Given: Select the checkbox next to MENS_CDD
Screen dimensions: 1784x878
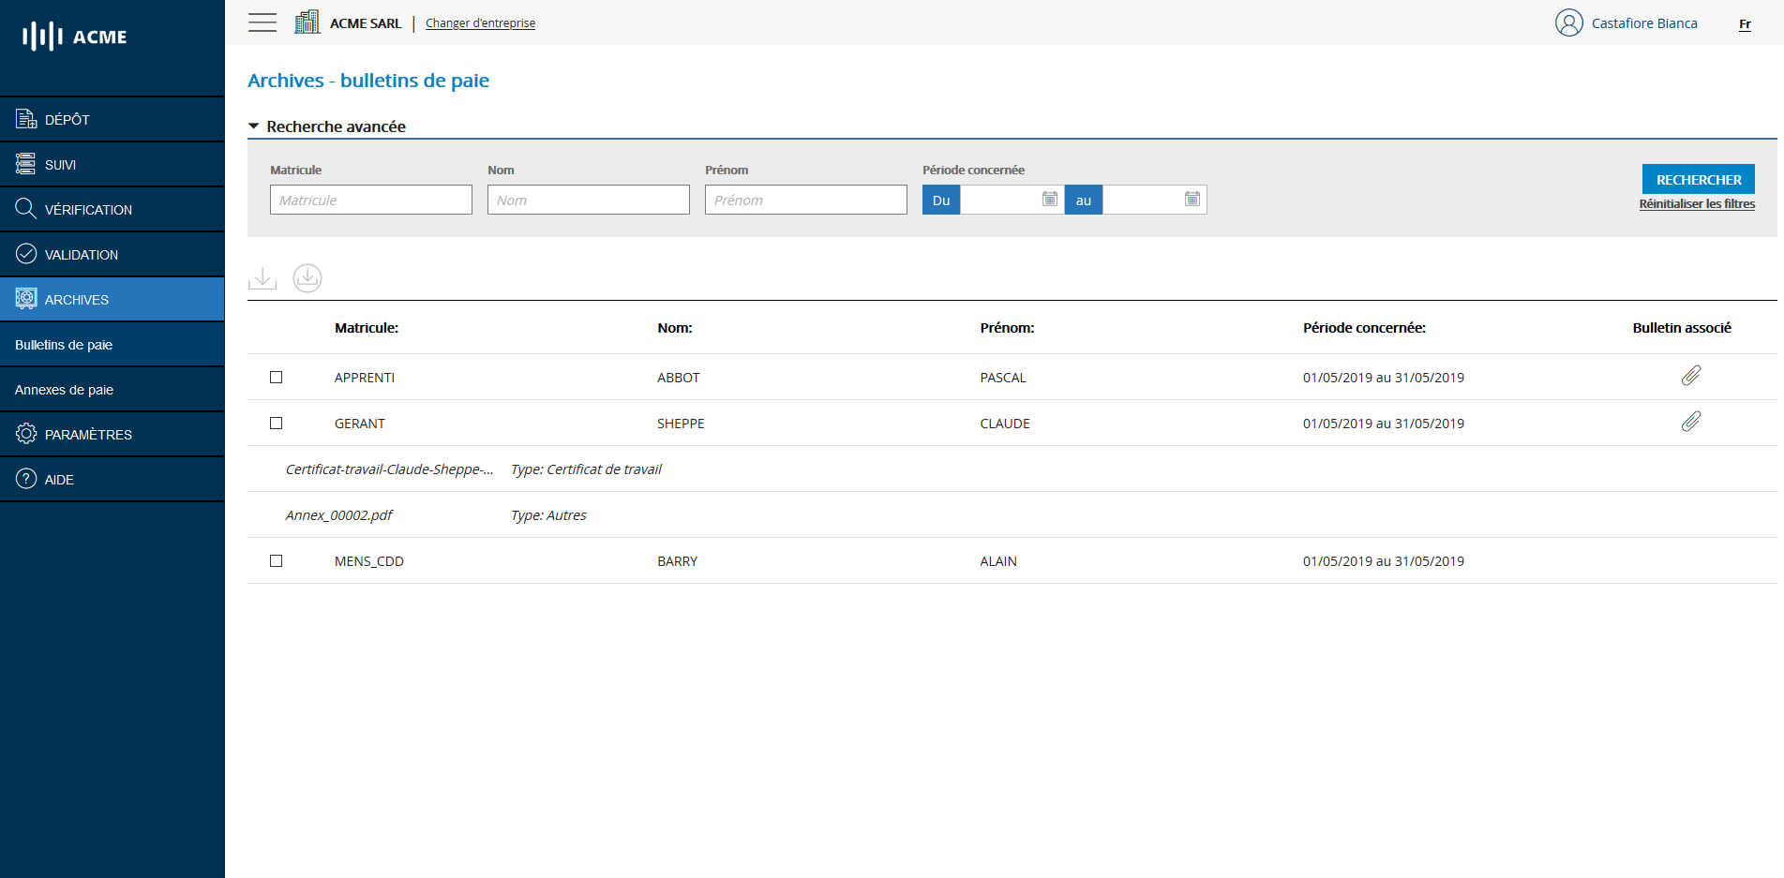Looking at the screenshot, I should pos(276,560).
